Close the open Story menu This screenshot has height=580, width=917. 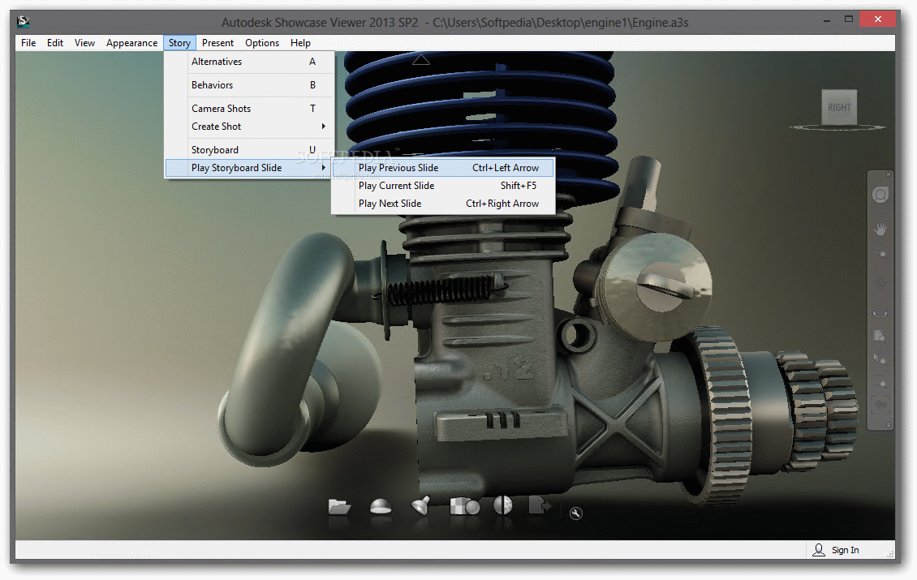tap(179, 43)
